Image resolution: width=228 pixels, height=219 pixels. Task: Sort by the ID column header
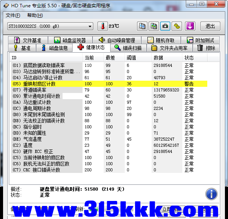coord(46,58)
